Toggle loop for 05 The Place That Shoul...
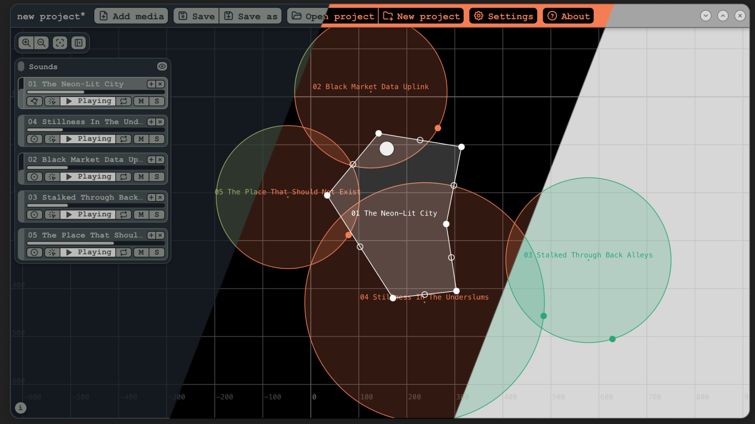Image resolution: width=755 pixels, height=424 pixels. pos(124,252)
